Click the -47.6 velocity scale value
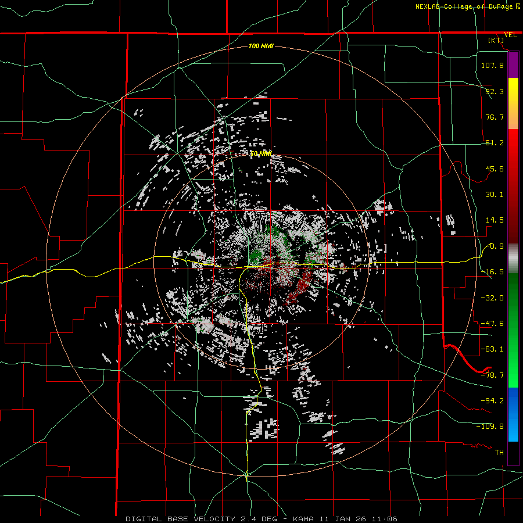Viewport: 523px width, 523px height. click(492, 324)
